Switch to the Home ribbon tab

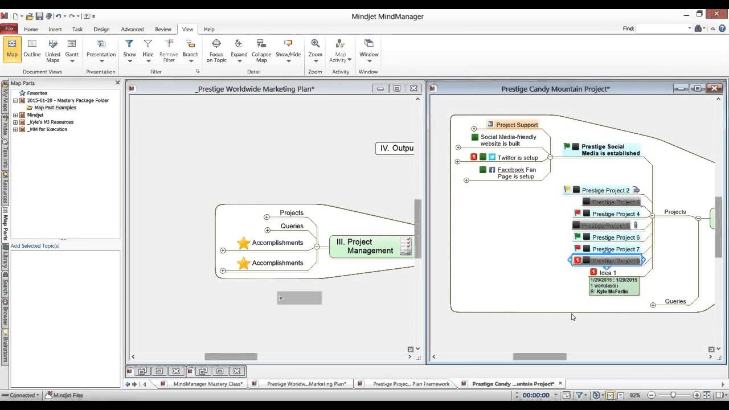click(x=31, y=29)
